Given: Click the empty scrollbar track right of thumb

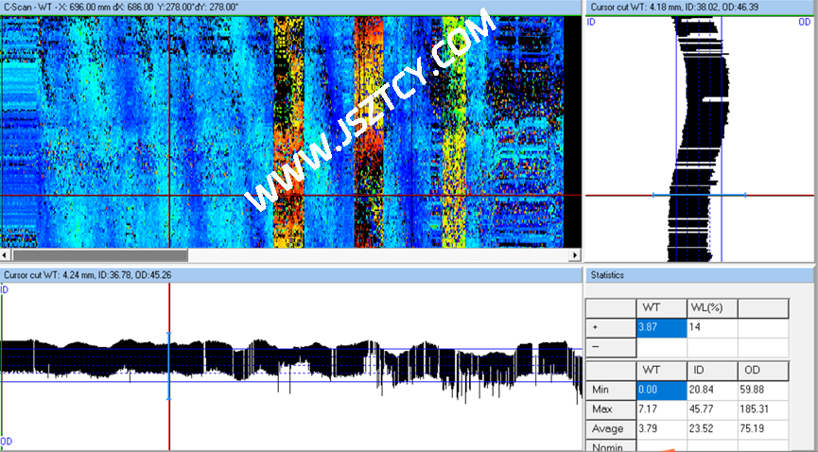Looking at the screenshot, I should pos(378,255).
